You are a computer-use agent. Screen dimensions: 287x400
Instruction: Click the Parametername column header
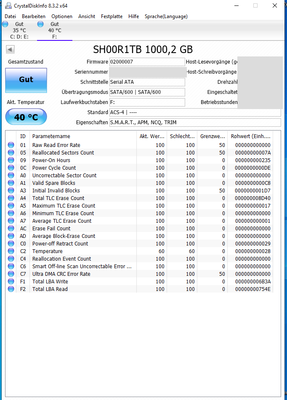(83, 136)
